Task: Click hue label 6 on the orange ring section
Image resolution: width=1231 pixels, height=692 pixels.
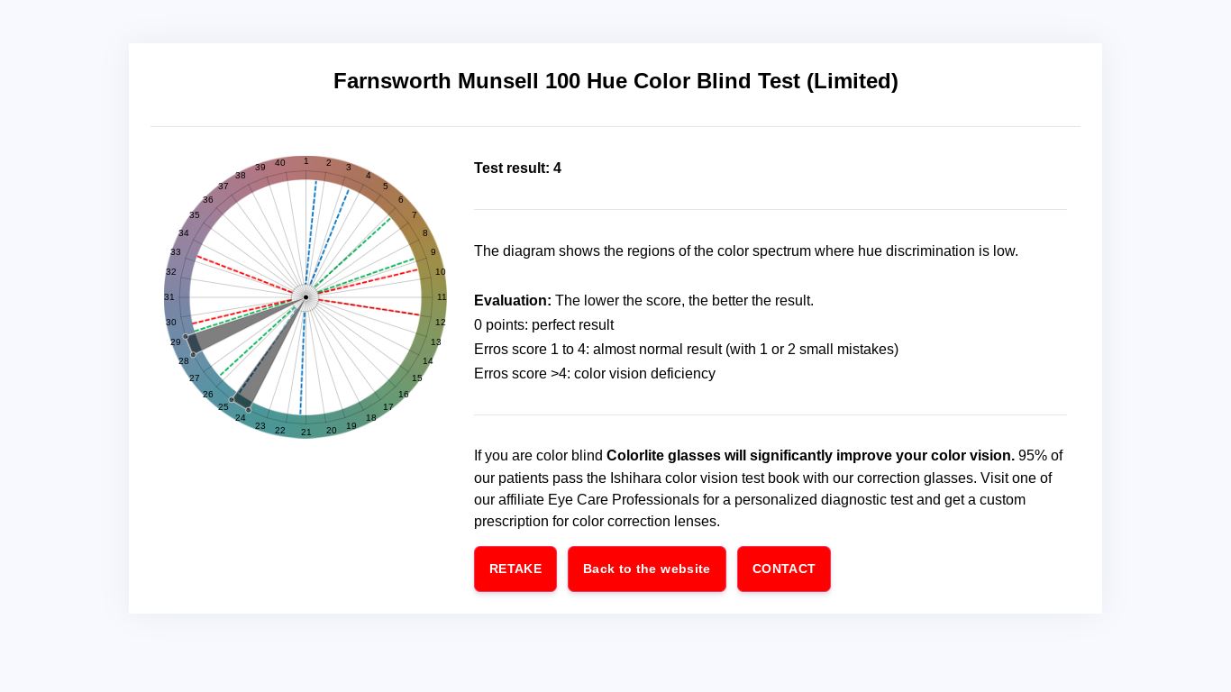Action: tap(401, 200)
